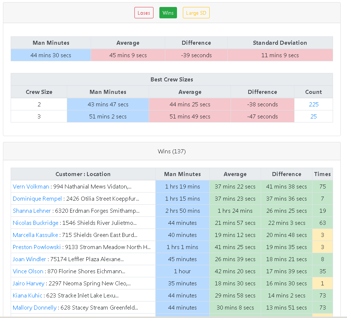View Marcella Kassulke customer details
The image size is (347, 318).
pyautogui.click(x=35, y=235)
